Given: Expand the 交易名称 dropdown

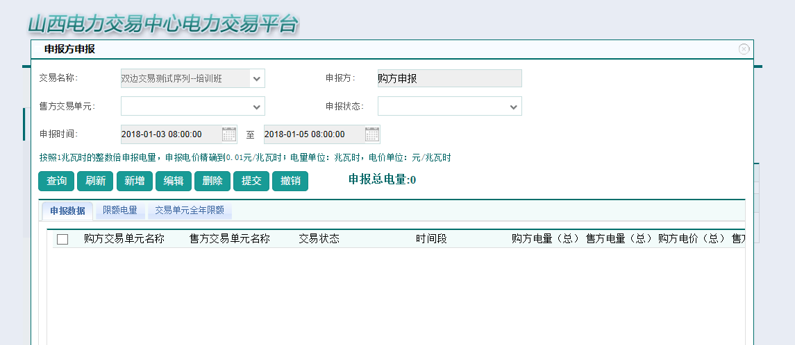Looking at the screenshot, I should pyautogui.click(x=257, y=79).
